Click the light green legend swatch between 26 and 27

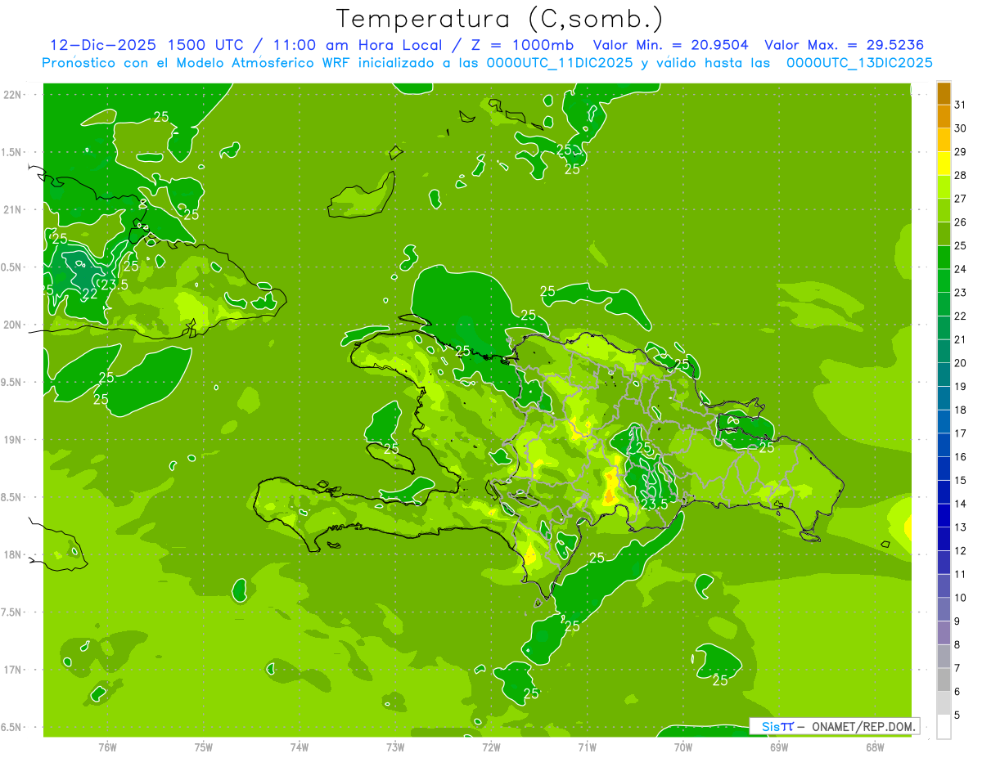944,210
